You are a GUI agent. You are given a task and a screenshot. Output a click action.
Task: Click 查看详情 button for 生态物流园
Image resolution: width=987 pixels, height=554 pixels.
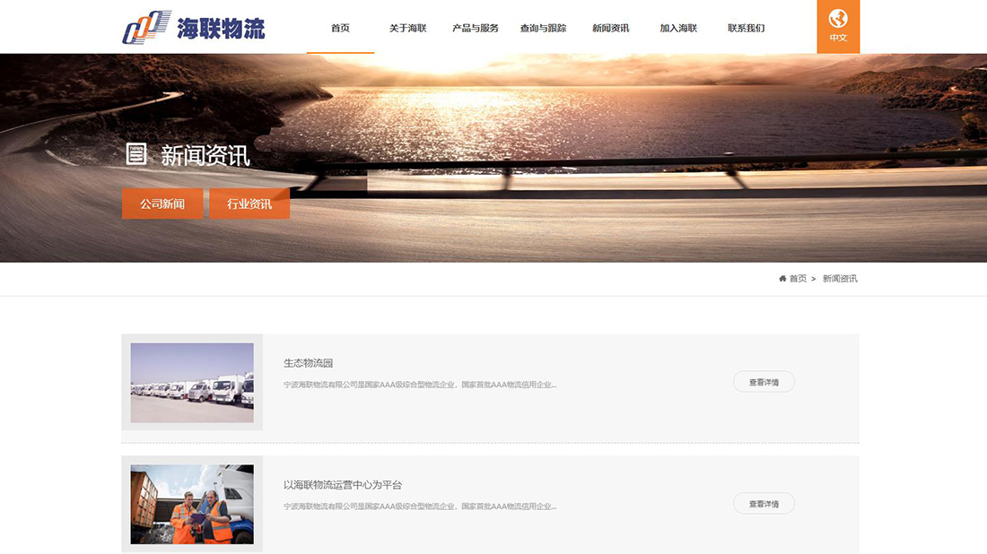pos(764,382)
